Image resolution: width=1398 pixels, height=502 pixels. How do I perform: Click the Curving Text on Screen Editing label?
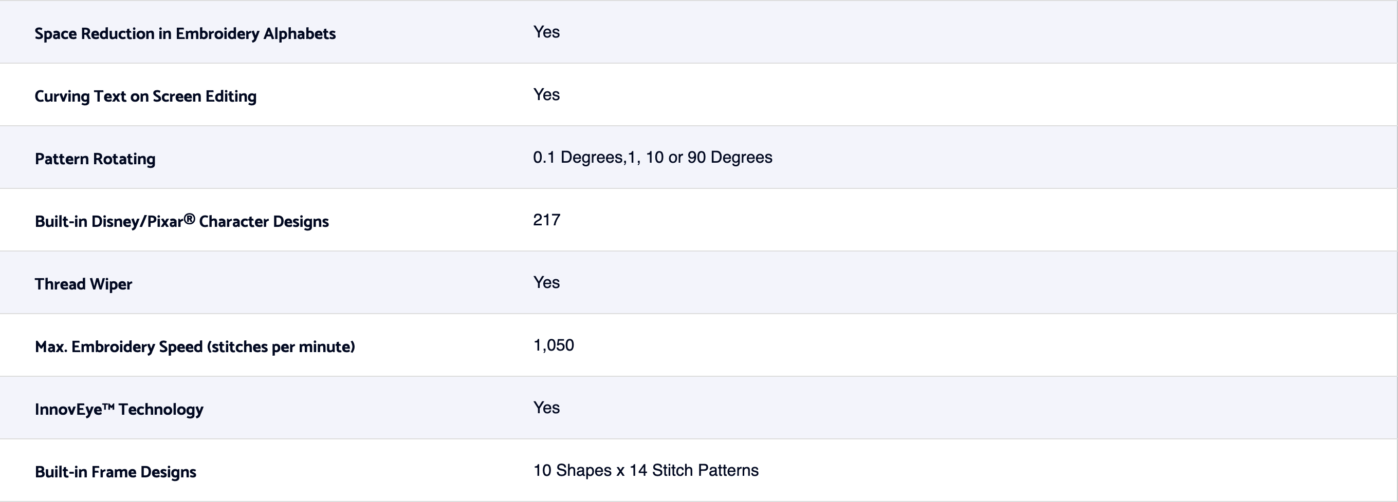pos(145,96)
